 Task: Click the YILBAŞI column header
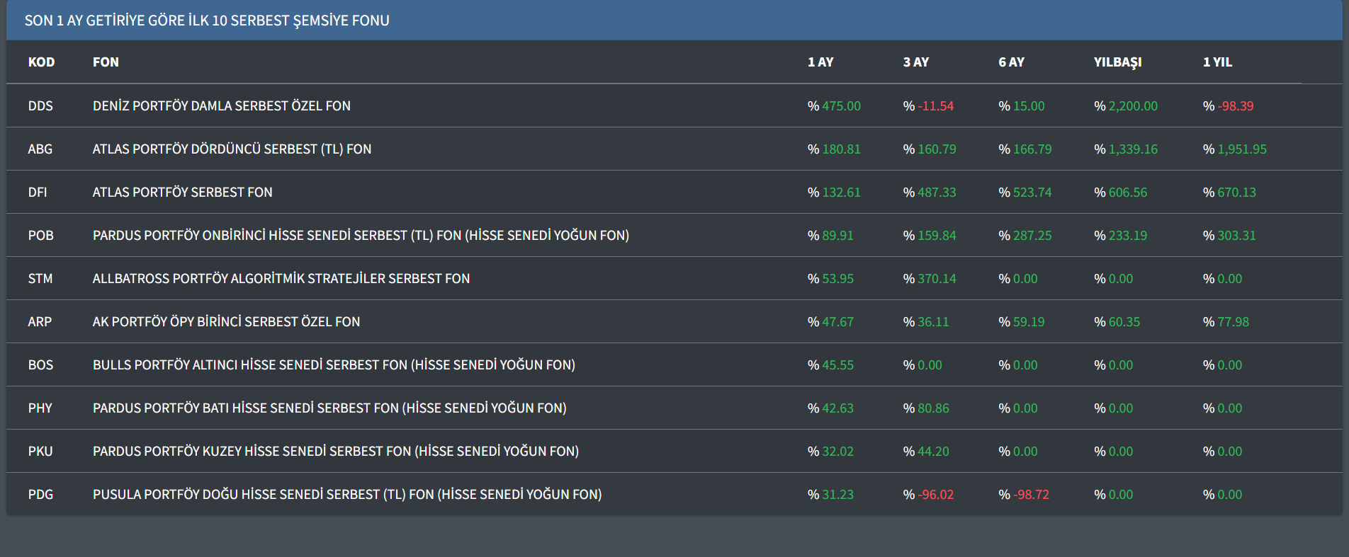tap(1117, 62)
